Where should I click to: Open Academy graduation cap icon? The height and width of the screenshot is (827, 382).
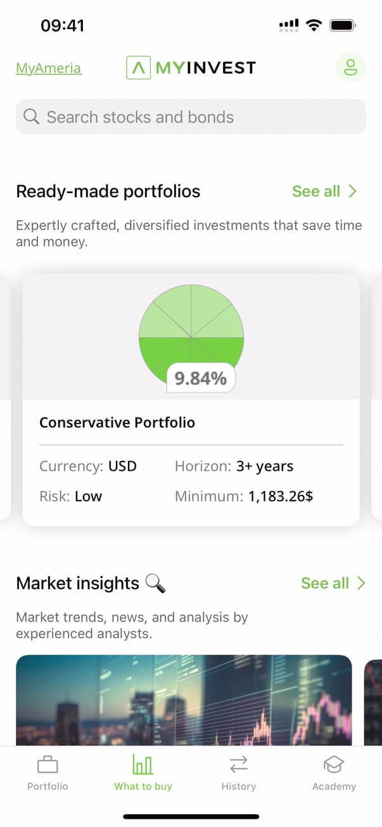click(x=334, y=765)
